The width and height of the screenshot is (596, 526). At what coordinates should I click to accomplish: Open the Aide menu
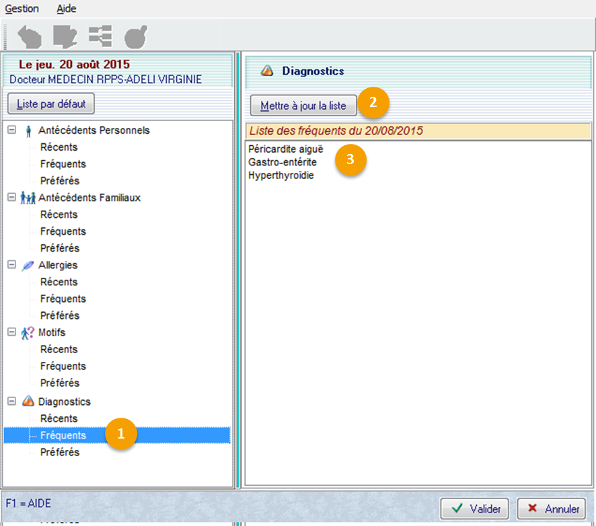pos(67,9)
